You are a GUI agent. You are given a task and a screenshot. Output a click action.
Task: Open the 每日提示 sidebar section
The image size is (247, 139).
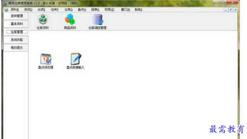click(16, 48)
